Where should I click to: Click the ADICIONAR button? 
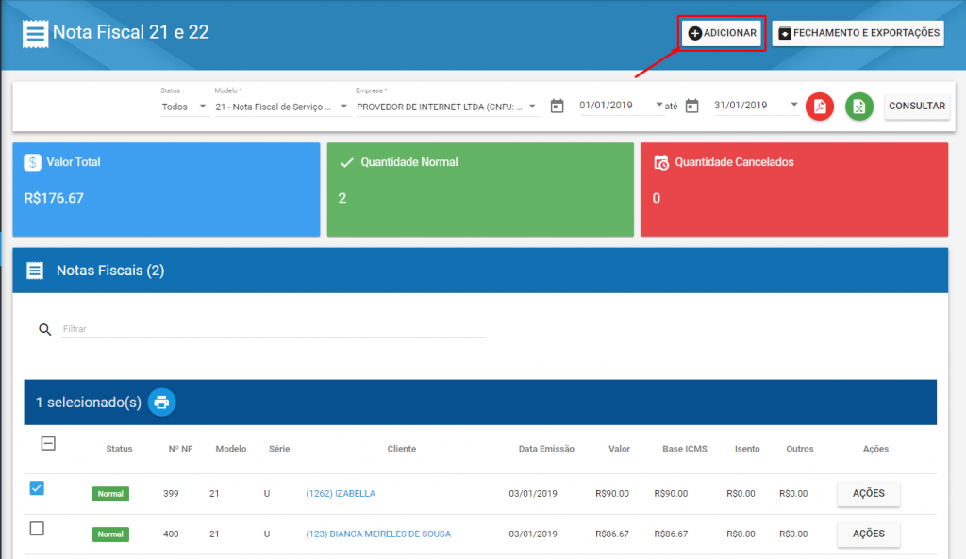click(x=721, y=33)
